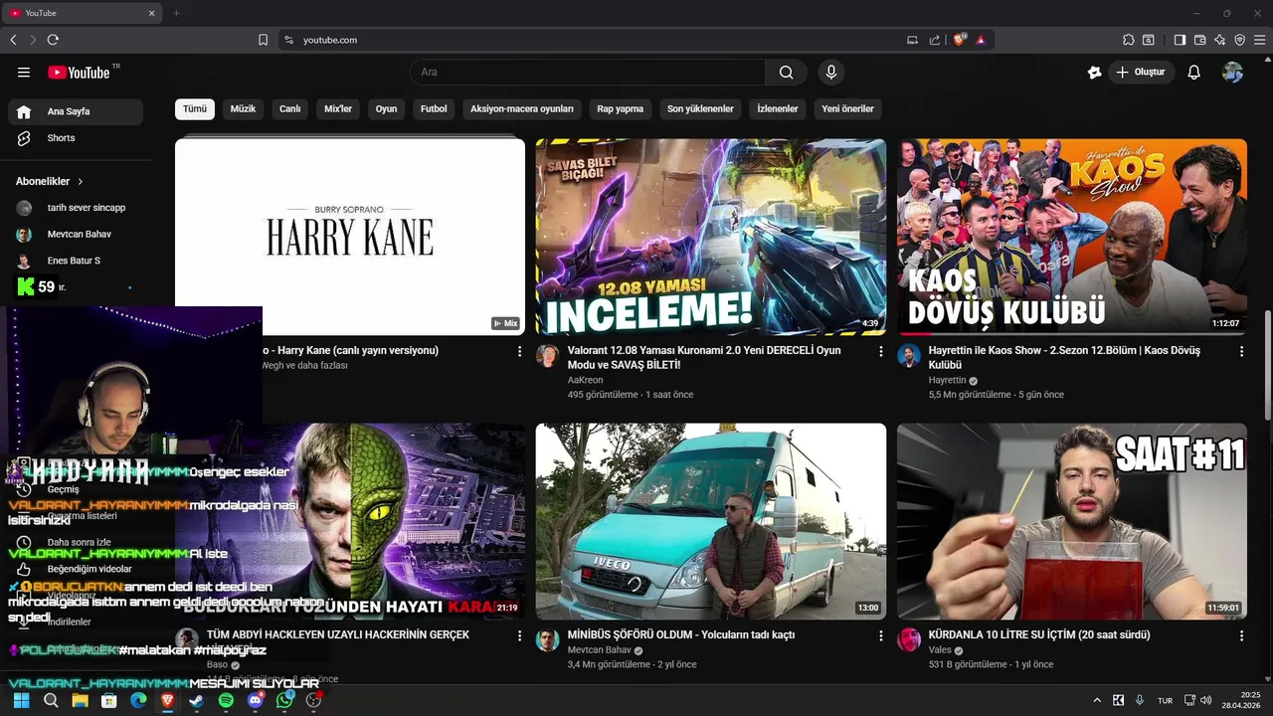This screenshot has height=716, width=1273.
Task: Open the account avatar menu
Action: [x=1232, y=72]
